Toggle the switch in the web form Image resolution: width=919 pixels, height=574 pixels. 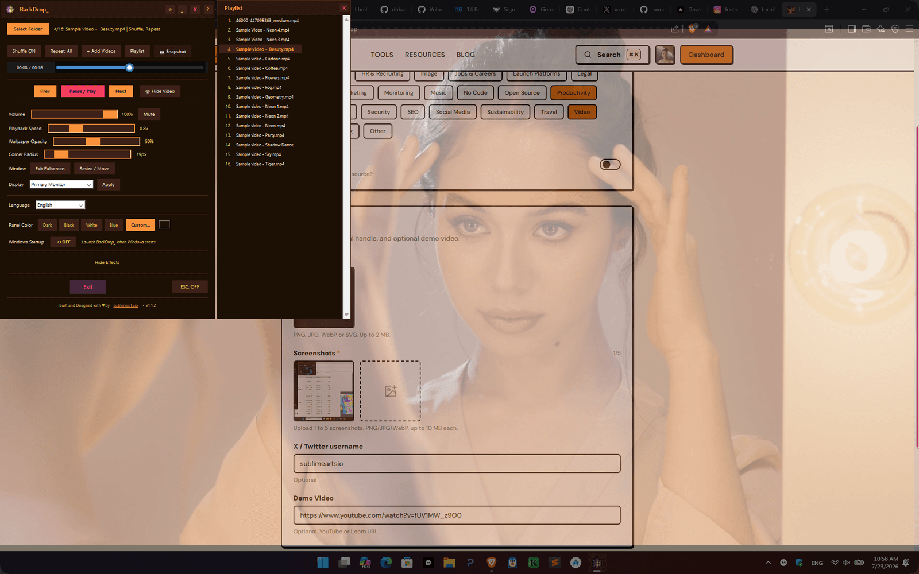click(610, 165)
